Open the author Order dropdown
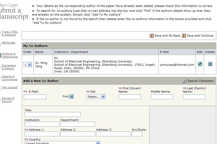 28,65
